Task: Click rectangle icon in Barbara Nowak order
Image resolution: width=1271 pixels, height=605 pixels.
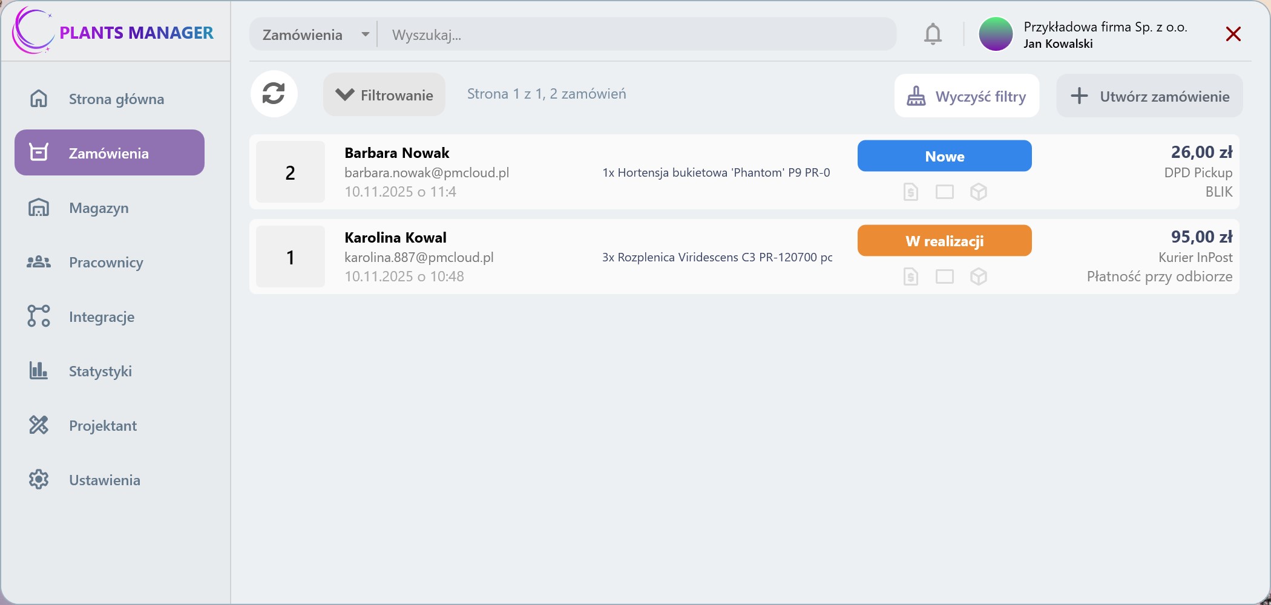Action: coord(944,192)
